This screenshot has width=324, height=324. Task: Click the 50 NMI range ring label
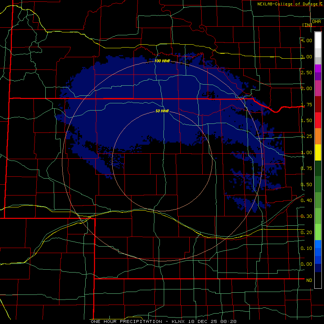(162, 111)
